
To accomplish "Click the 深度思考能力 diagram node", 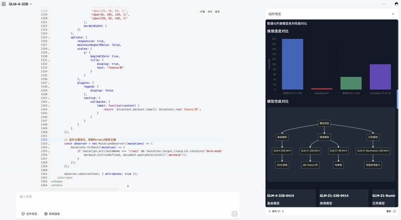I will tap(373, 165).
